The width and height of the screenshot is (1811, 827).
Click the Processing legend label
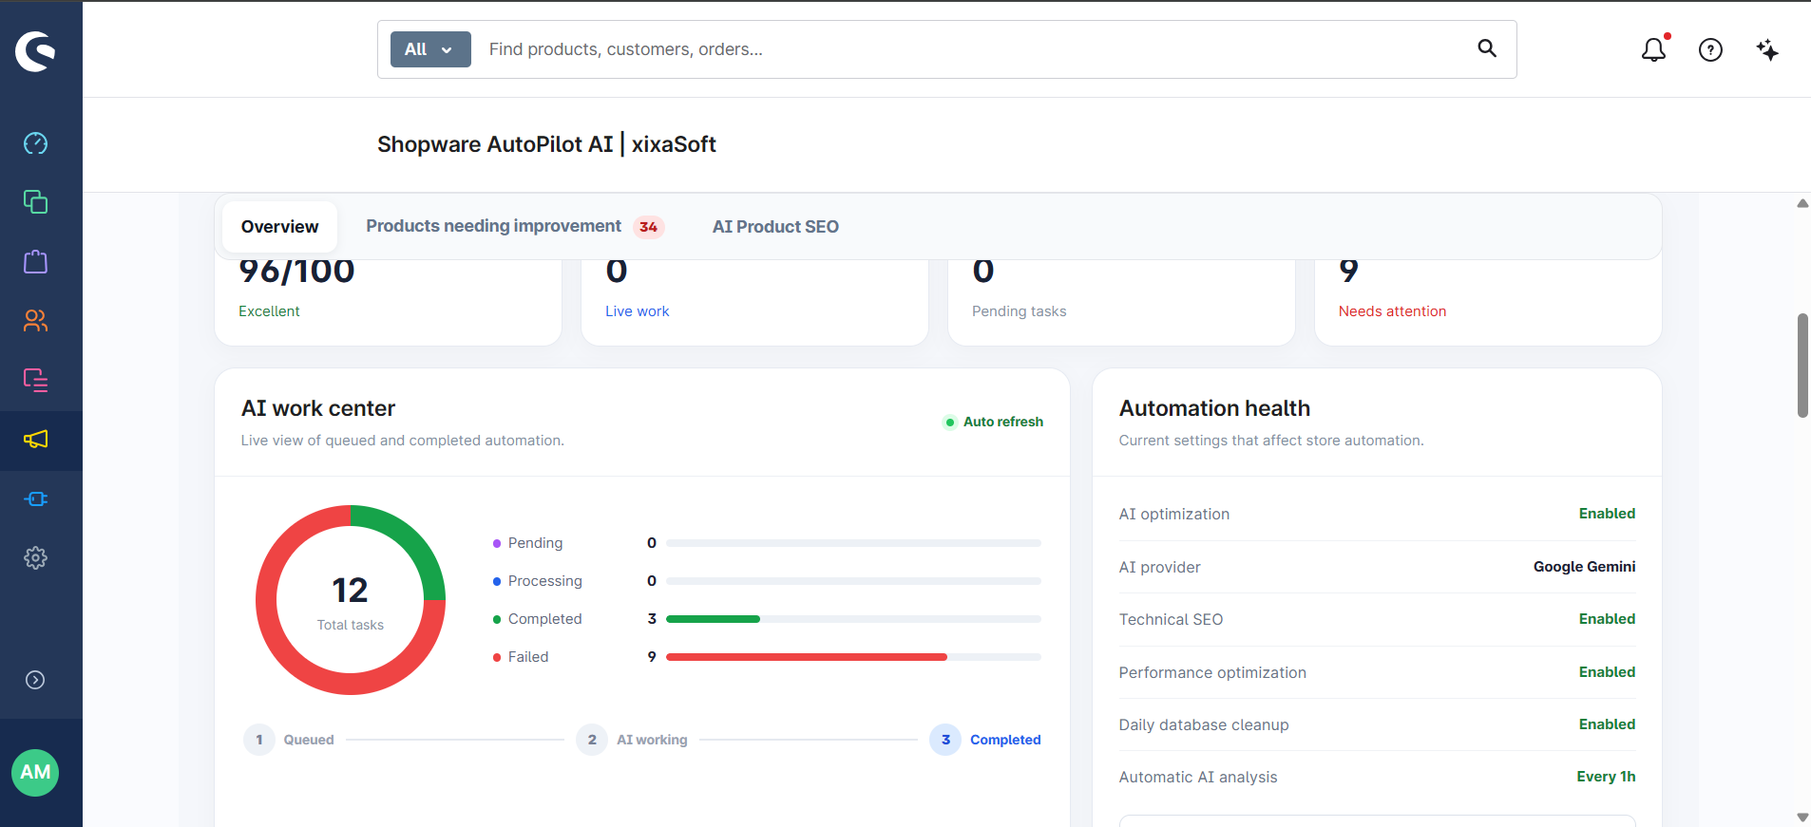click(x=544, y=581)
